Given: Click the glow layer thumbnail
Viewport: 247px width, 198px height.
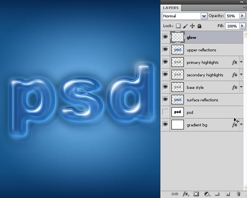Looking at the screenshot, I should point(177,37).
